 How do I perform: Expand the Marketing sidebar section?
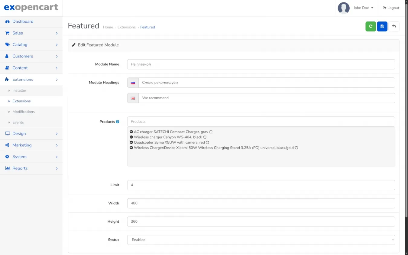[31, 145]
